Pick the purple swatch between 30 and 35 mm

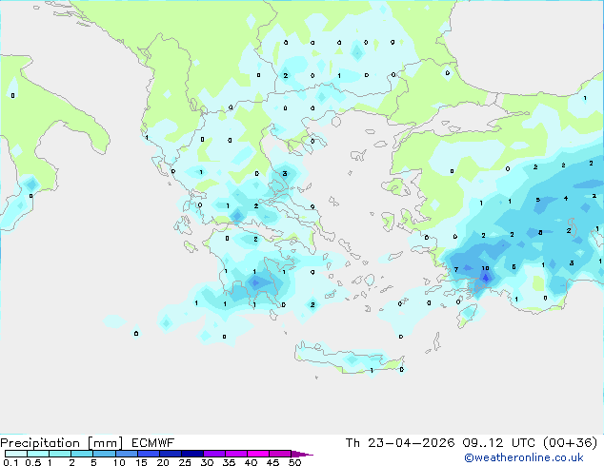pos(214,454)
